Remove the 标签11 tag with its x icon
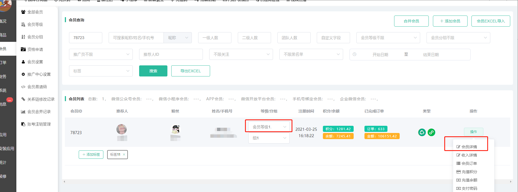The height and width of the screenshot is (192, 518). [124, 155]
